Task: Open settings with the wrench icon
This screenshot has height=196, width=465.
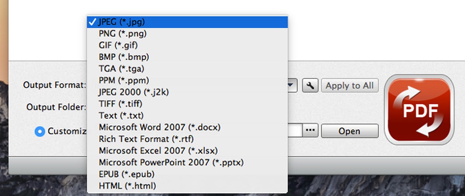Action: 310,85
